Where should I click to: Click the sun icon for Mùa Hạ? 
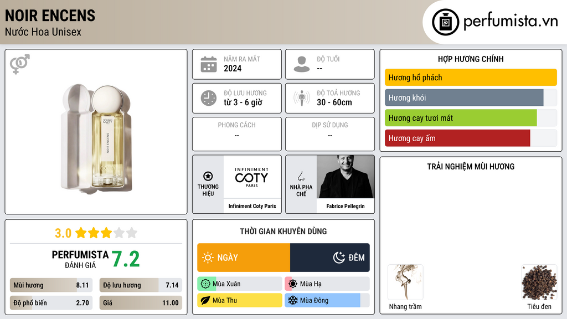pyautogui.click(x=293, y=284)
